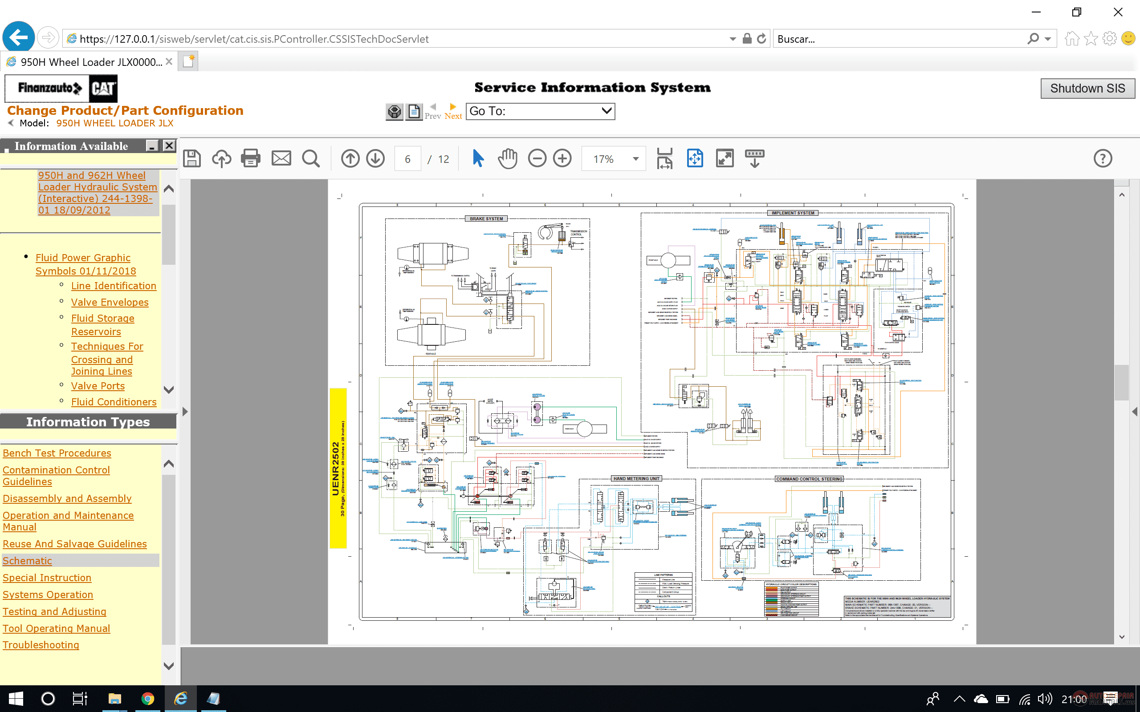The height and width of the screenshot is (712, 1140).
Task: Email the current document
Action: click(281, 158)
